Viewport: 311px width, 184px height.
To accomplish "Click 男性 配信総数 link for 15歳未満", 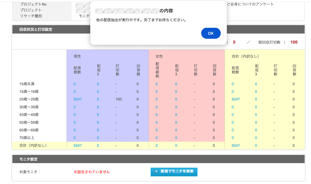I will 75,84.
